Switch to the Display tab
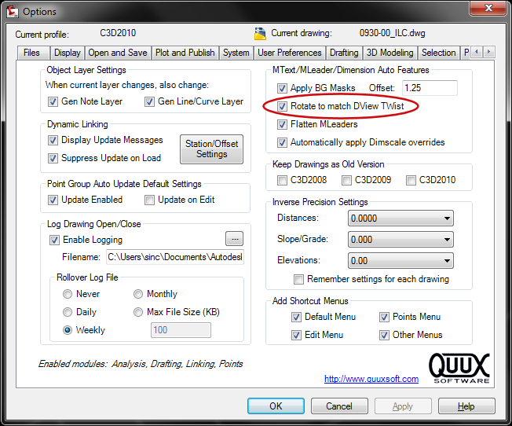This screenshot has width=512, height=426. (x=68, y=53)
